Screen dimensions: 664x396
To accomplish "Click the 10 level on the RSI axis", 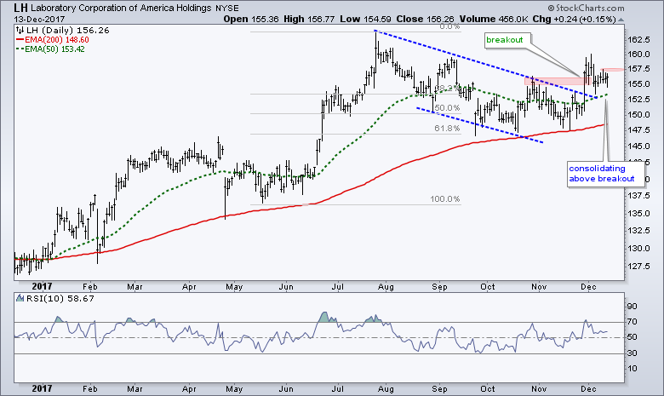I will [x=632, y=369].
